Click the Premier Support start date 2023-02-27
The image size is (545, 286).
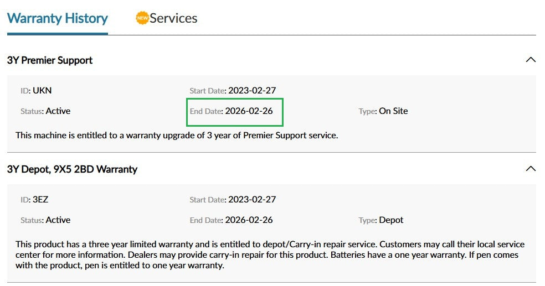coord(252,90)
